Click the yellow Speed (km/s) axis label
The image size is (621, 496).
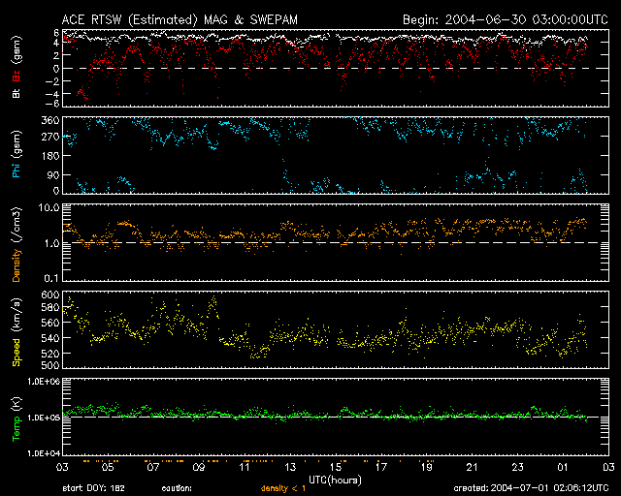pos(16,329)
